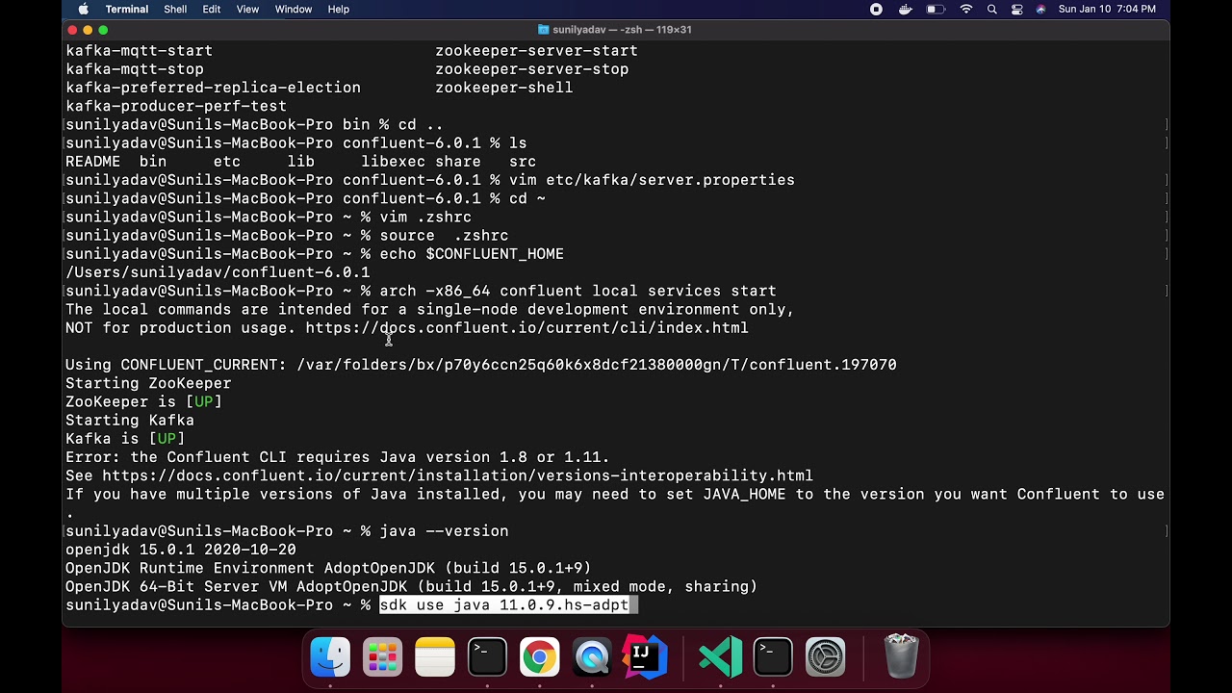This screenshot has height=693, width=1232.
Task: Check the battery status icon
Action: click(x=936, y=10)
